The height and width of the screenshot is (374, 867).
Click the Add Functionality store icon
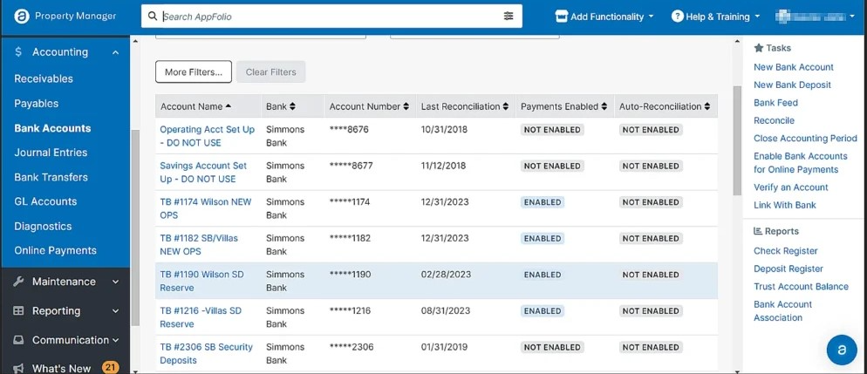click(561, 17)
